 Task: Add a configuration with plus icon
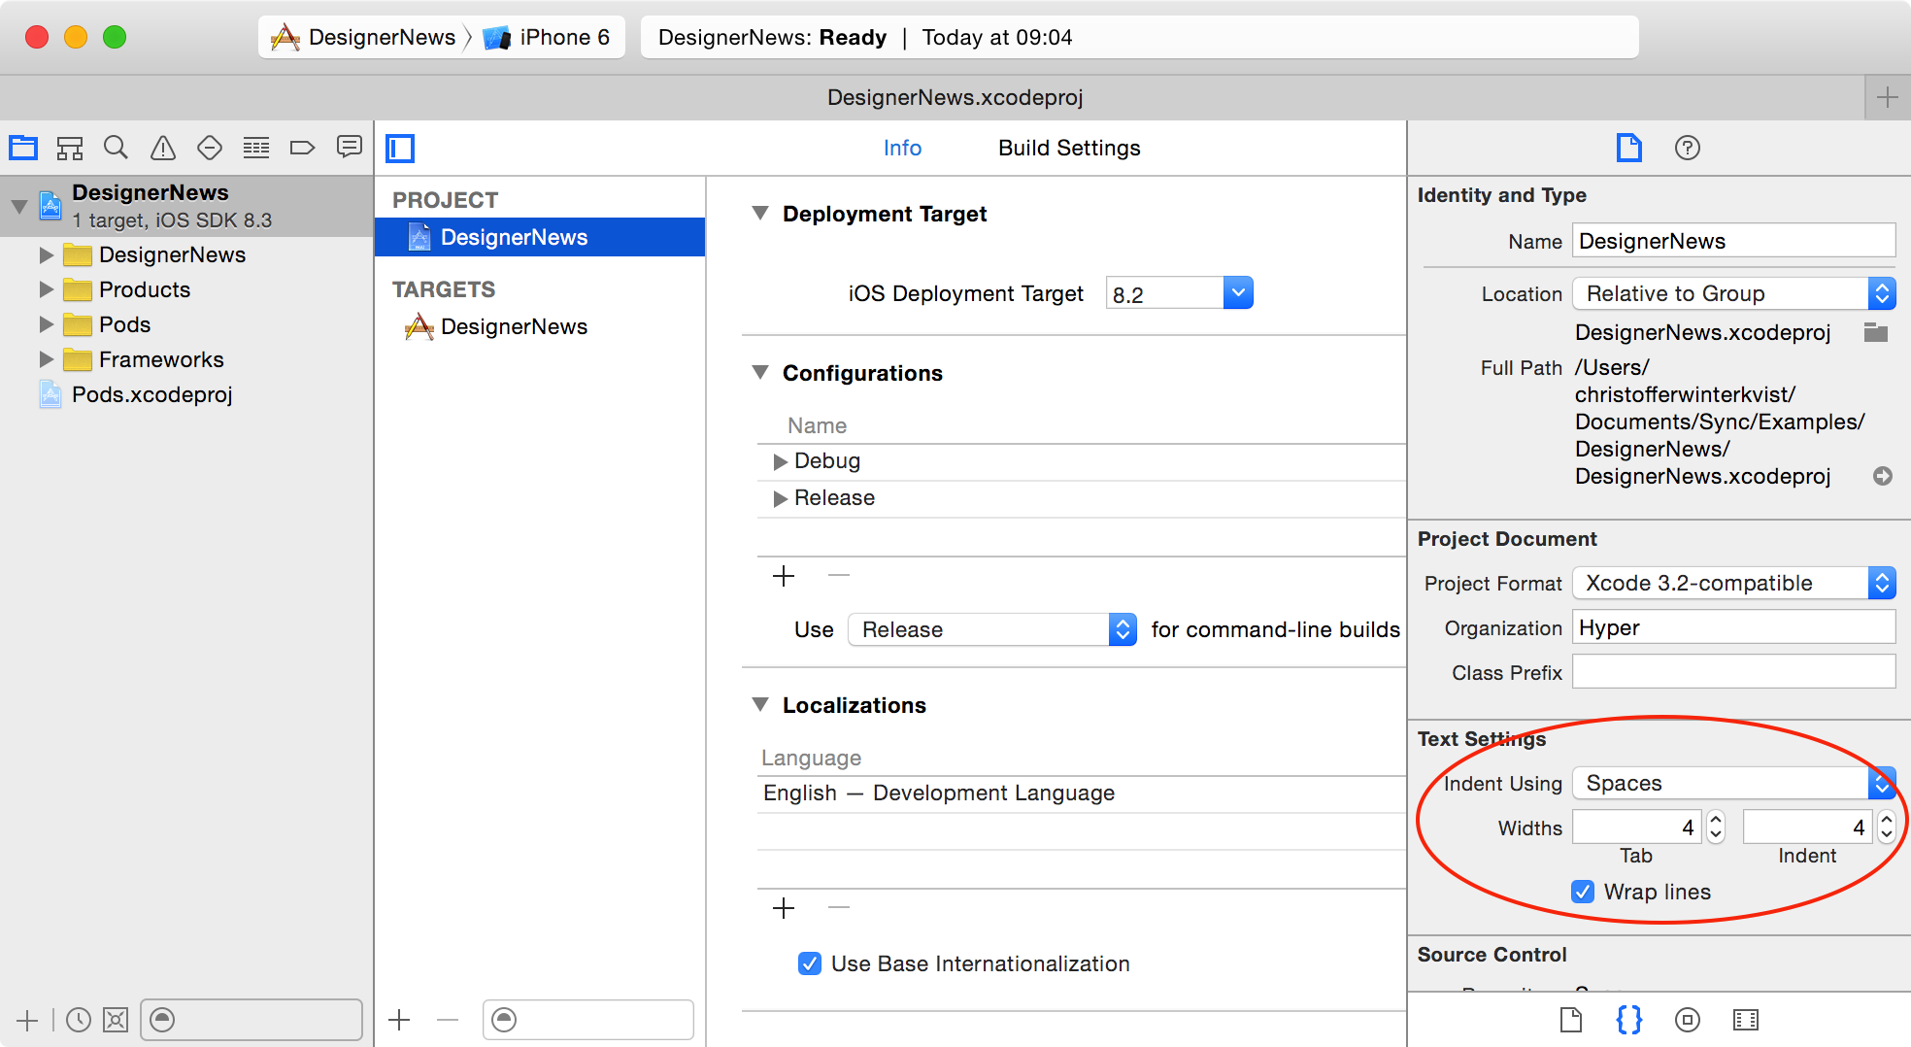pyautogui.click(x=784, y=576)
